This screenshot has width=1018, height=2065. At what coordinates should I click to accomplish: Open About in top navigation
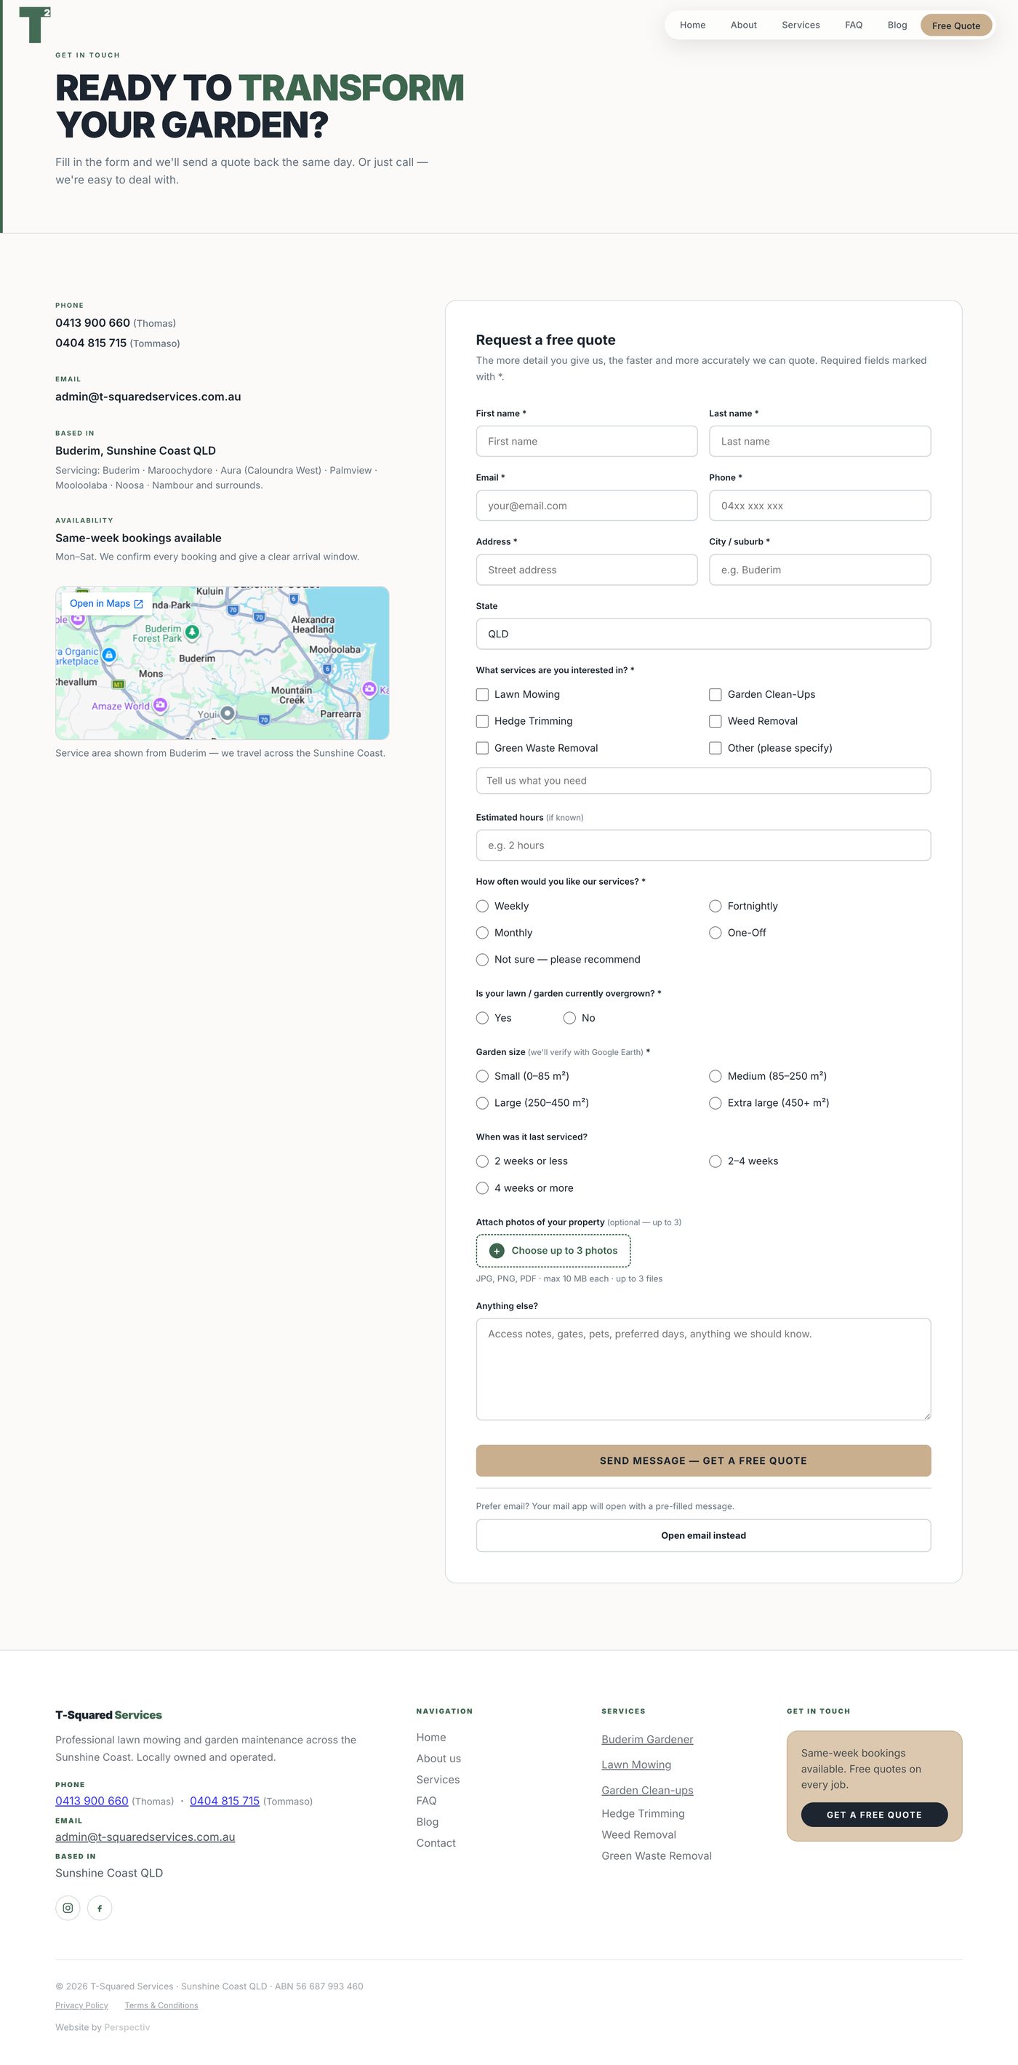(x=743, y=25)
